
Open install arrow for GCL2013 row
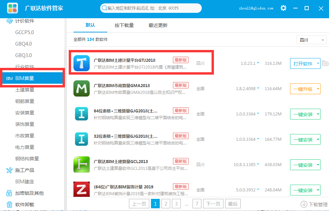(318, 165)
